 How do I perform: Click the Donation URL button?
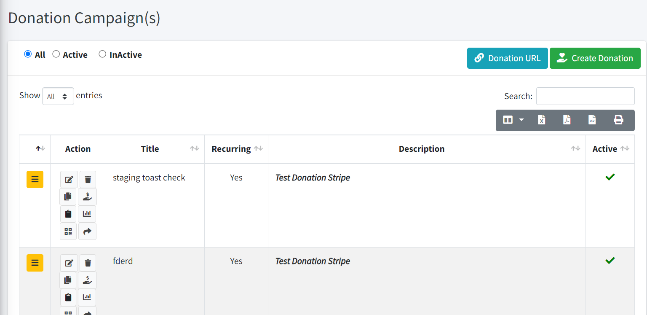tap(507, 58)
